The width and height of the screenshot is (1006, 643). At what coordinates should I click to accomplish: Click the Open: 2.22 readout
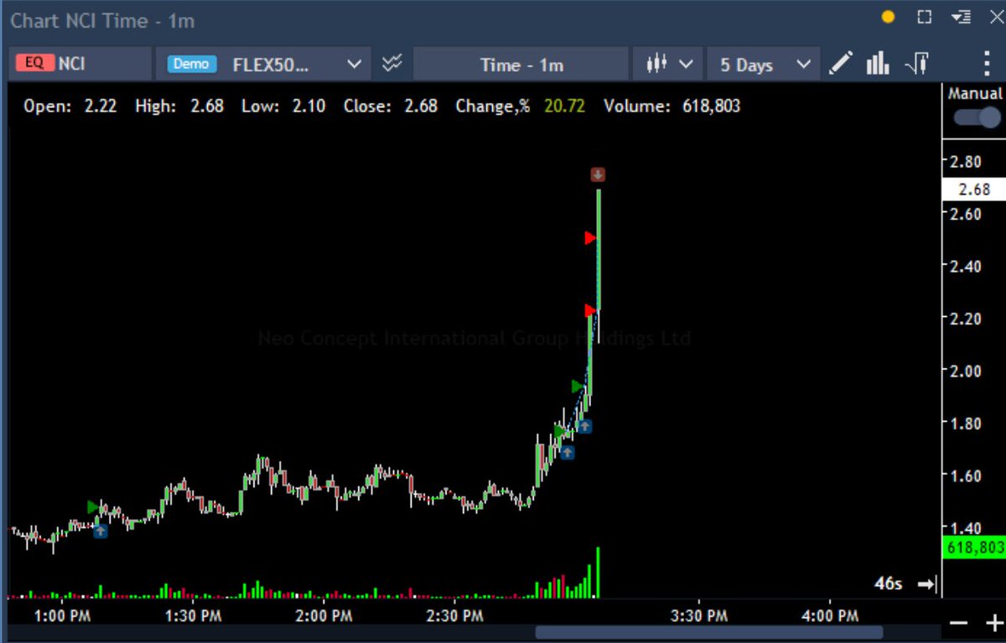70,106
